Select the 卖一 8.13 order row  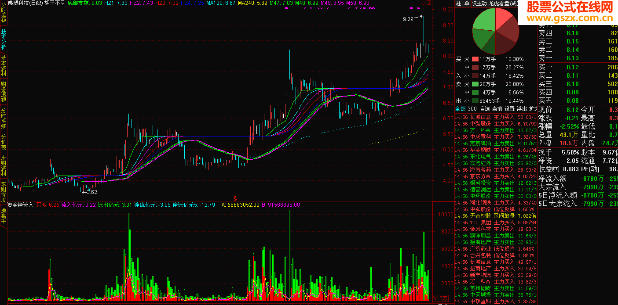pos(578,58)
